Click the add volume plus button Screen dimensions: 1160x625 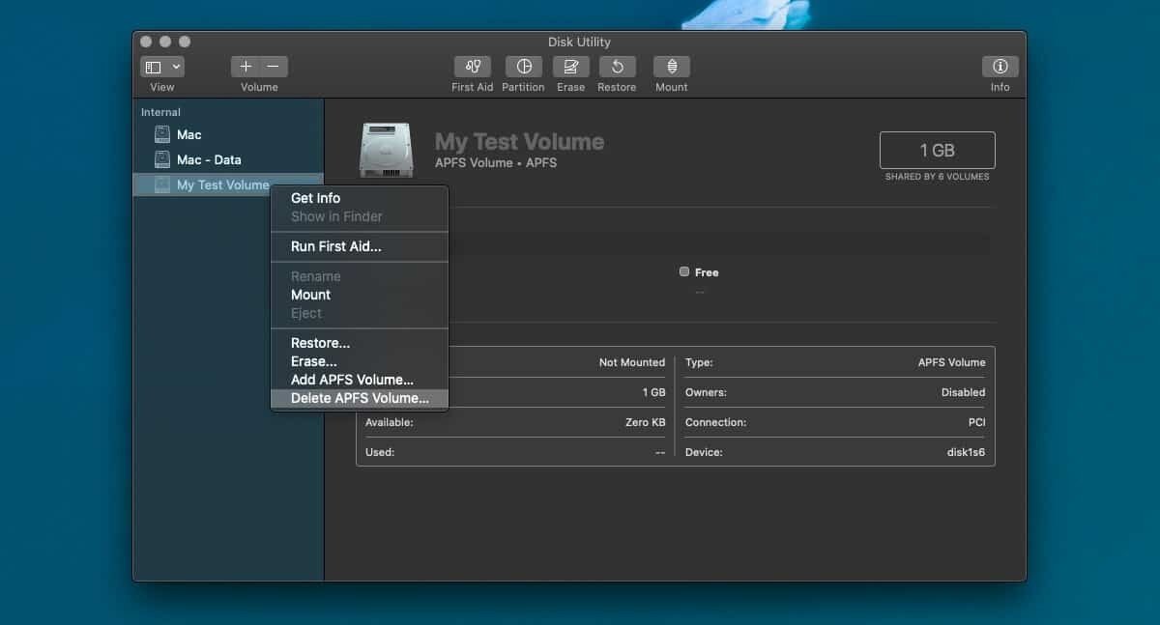click(x=246, y=67)
